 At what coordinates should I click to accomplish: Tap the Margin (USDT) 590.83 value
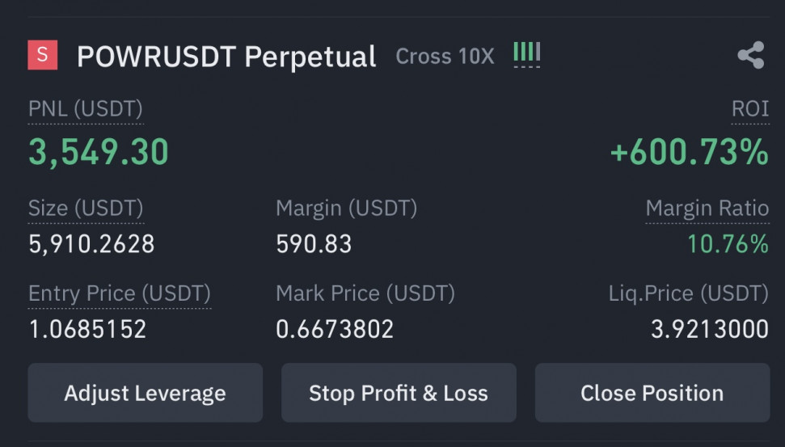click(314, 244)
